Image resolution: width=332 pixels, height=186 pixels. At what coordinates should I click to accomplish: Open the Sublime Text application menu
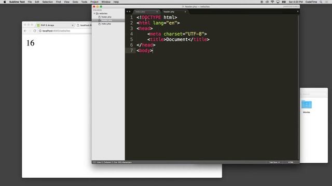(17, 2)
